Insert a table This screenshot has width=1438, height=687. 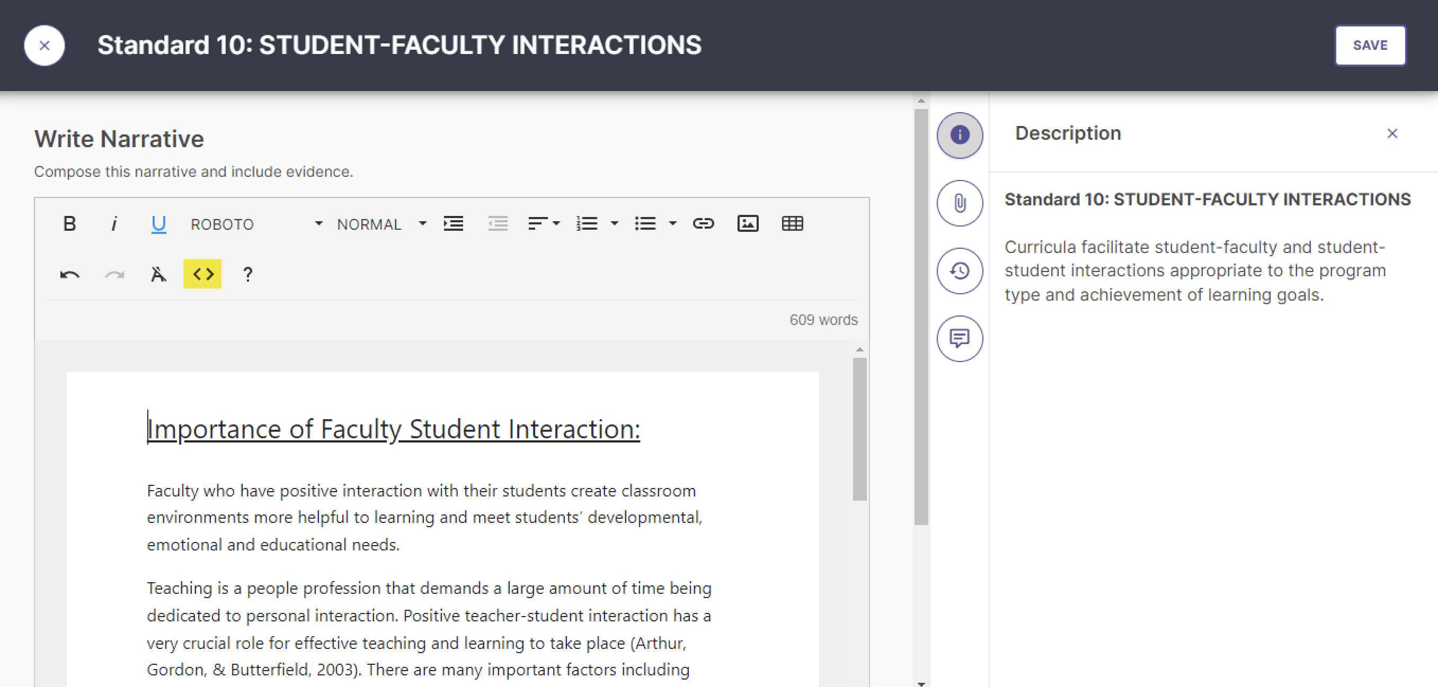(793, 223)
